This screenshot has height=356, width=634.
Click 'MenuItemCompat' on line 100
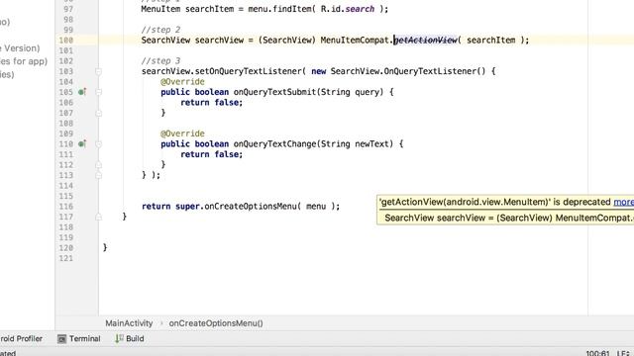[355, 40]
